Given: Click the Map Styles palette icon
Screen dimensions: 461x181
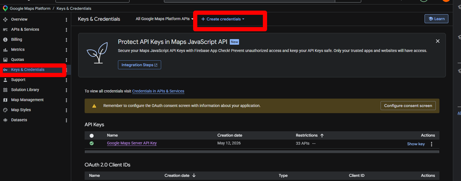Looking at the screenshot, I should [5, 110].
